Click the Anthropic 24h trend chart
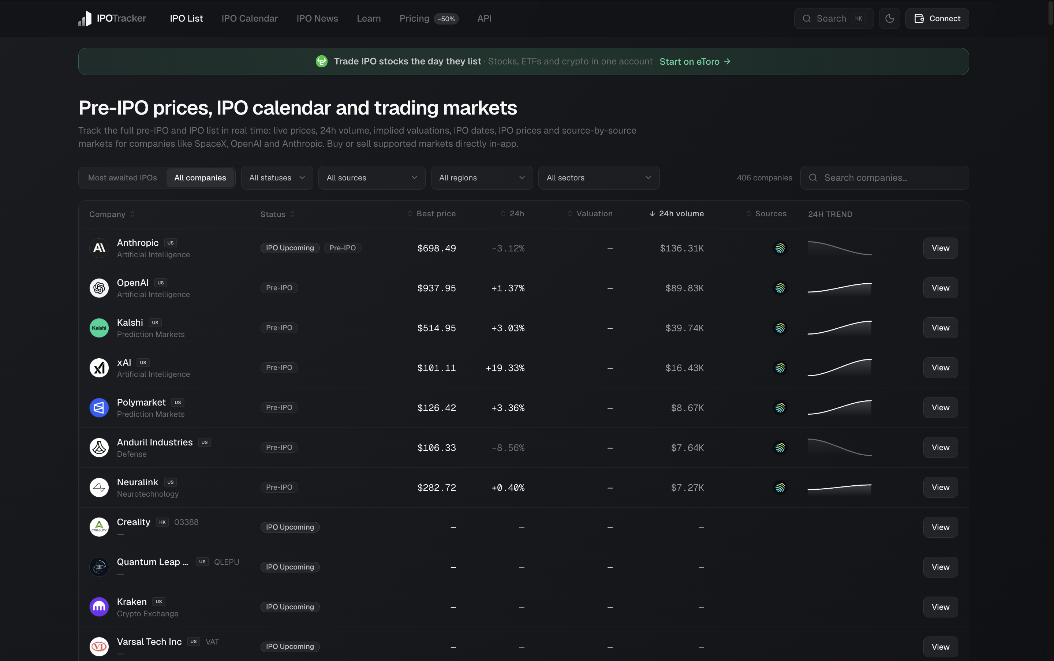This screenshot has height=661, width=1054. click(x=839, y=248)
